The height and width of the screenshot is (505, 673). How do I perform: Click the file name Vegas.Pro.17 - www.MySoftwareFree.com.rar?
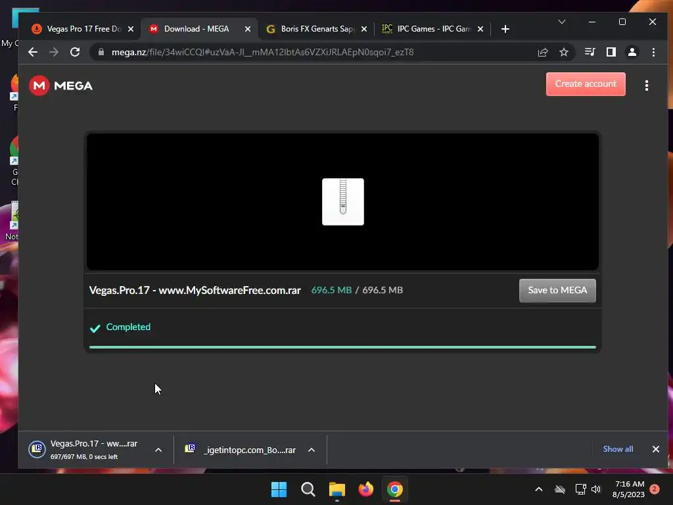(x=195, y=290)
